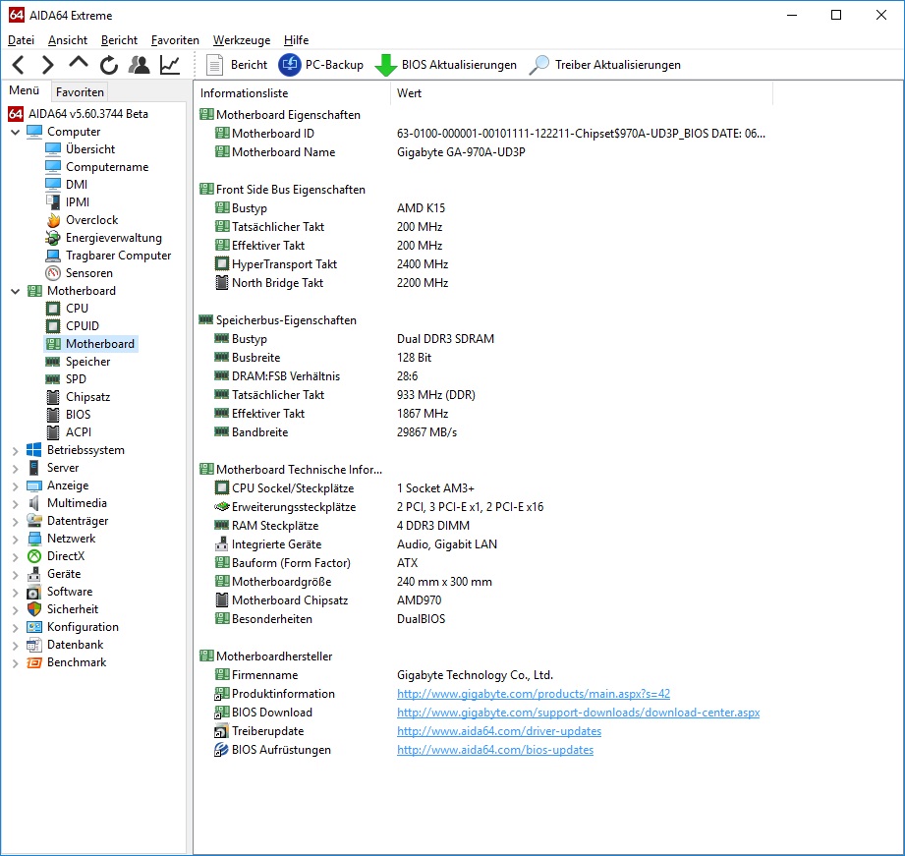
Task: Select the Benchmark orange icon in tree
Action: pos(34,662)
